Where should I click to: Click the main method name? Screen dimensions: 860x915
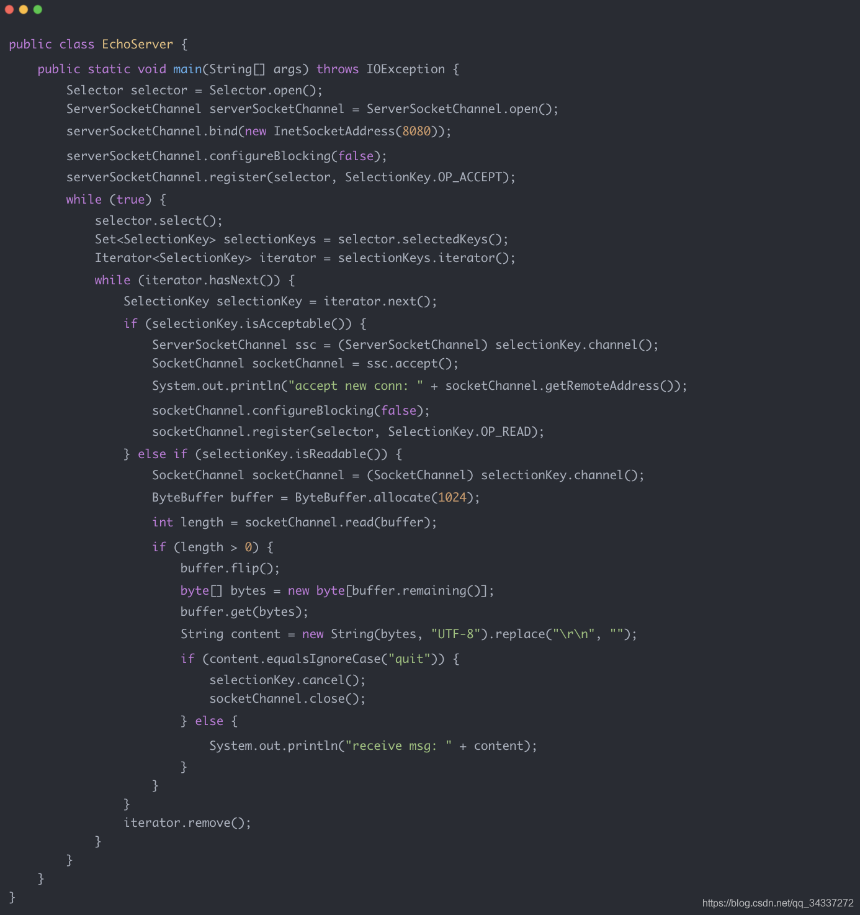point(187,69)
